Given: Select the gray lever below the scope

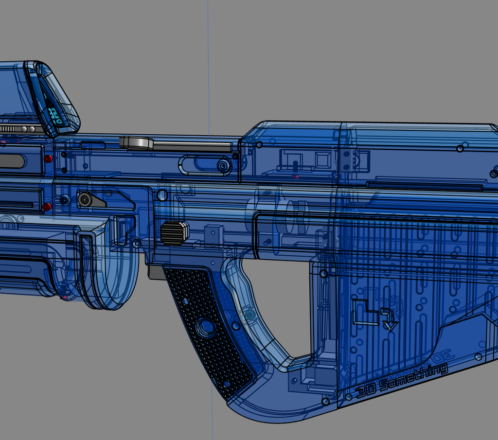Looking at the screenshot, I should point(92,200).
